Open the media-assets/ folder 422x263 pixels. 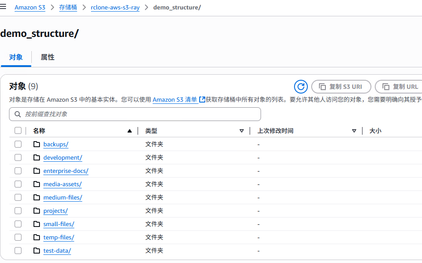click(x=62, y=184)
